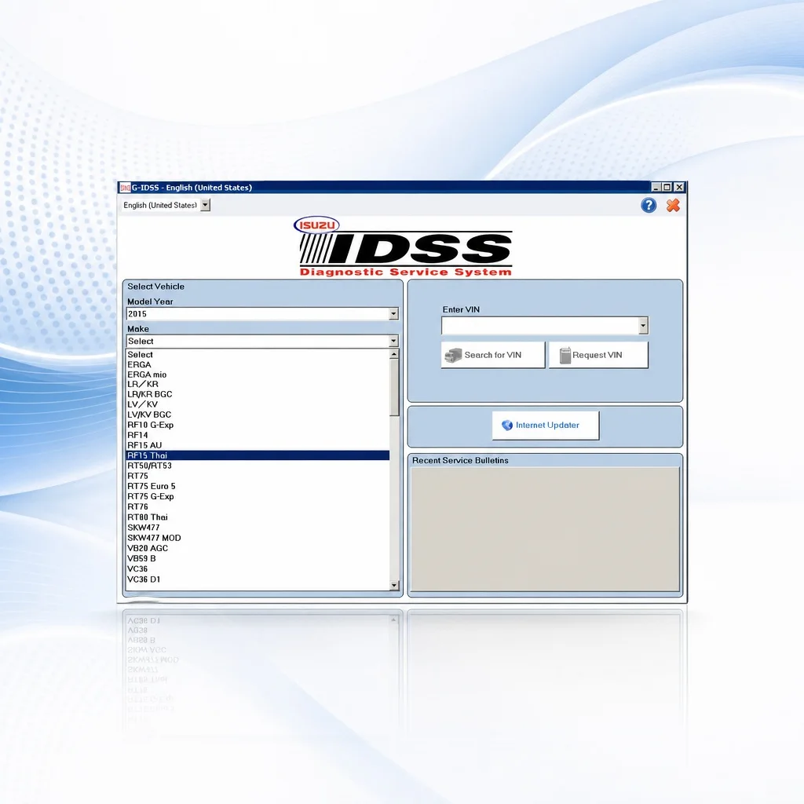The image size is (804, 804).
Task: Click the make list scroll up arrow
Action: point(394,354)
